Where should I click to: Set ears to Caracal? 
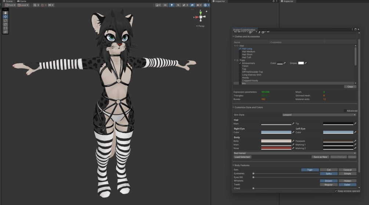tap(347, 170)
